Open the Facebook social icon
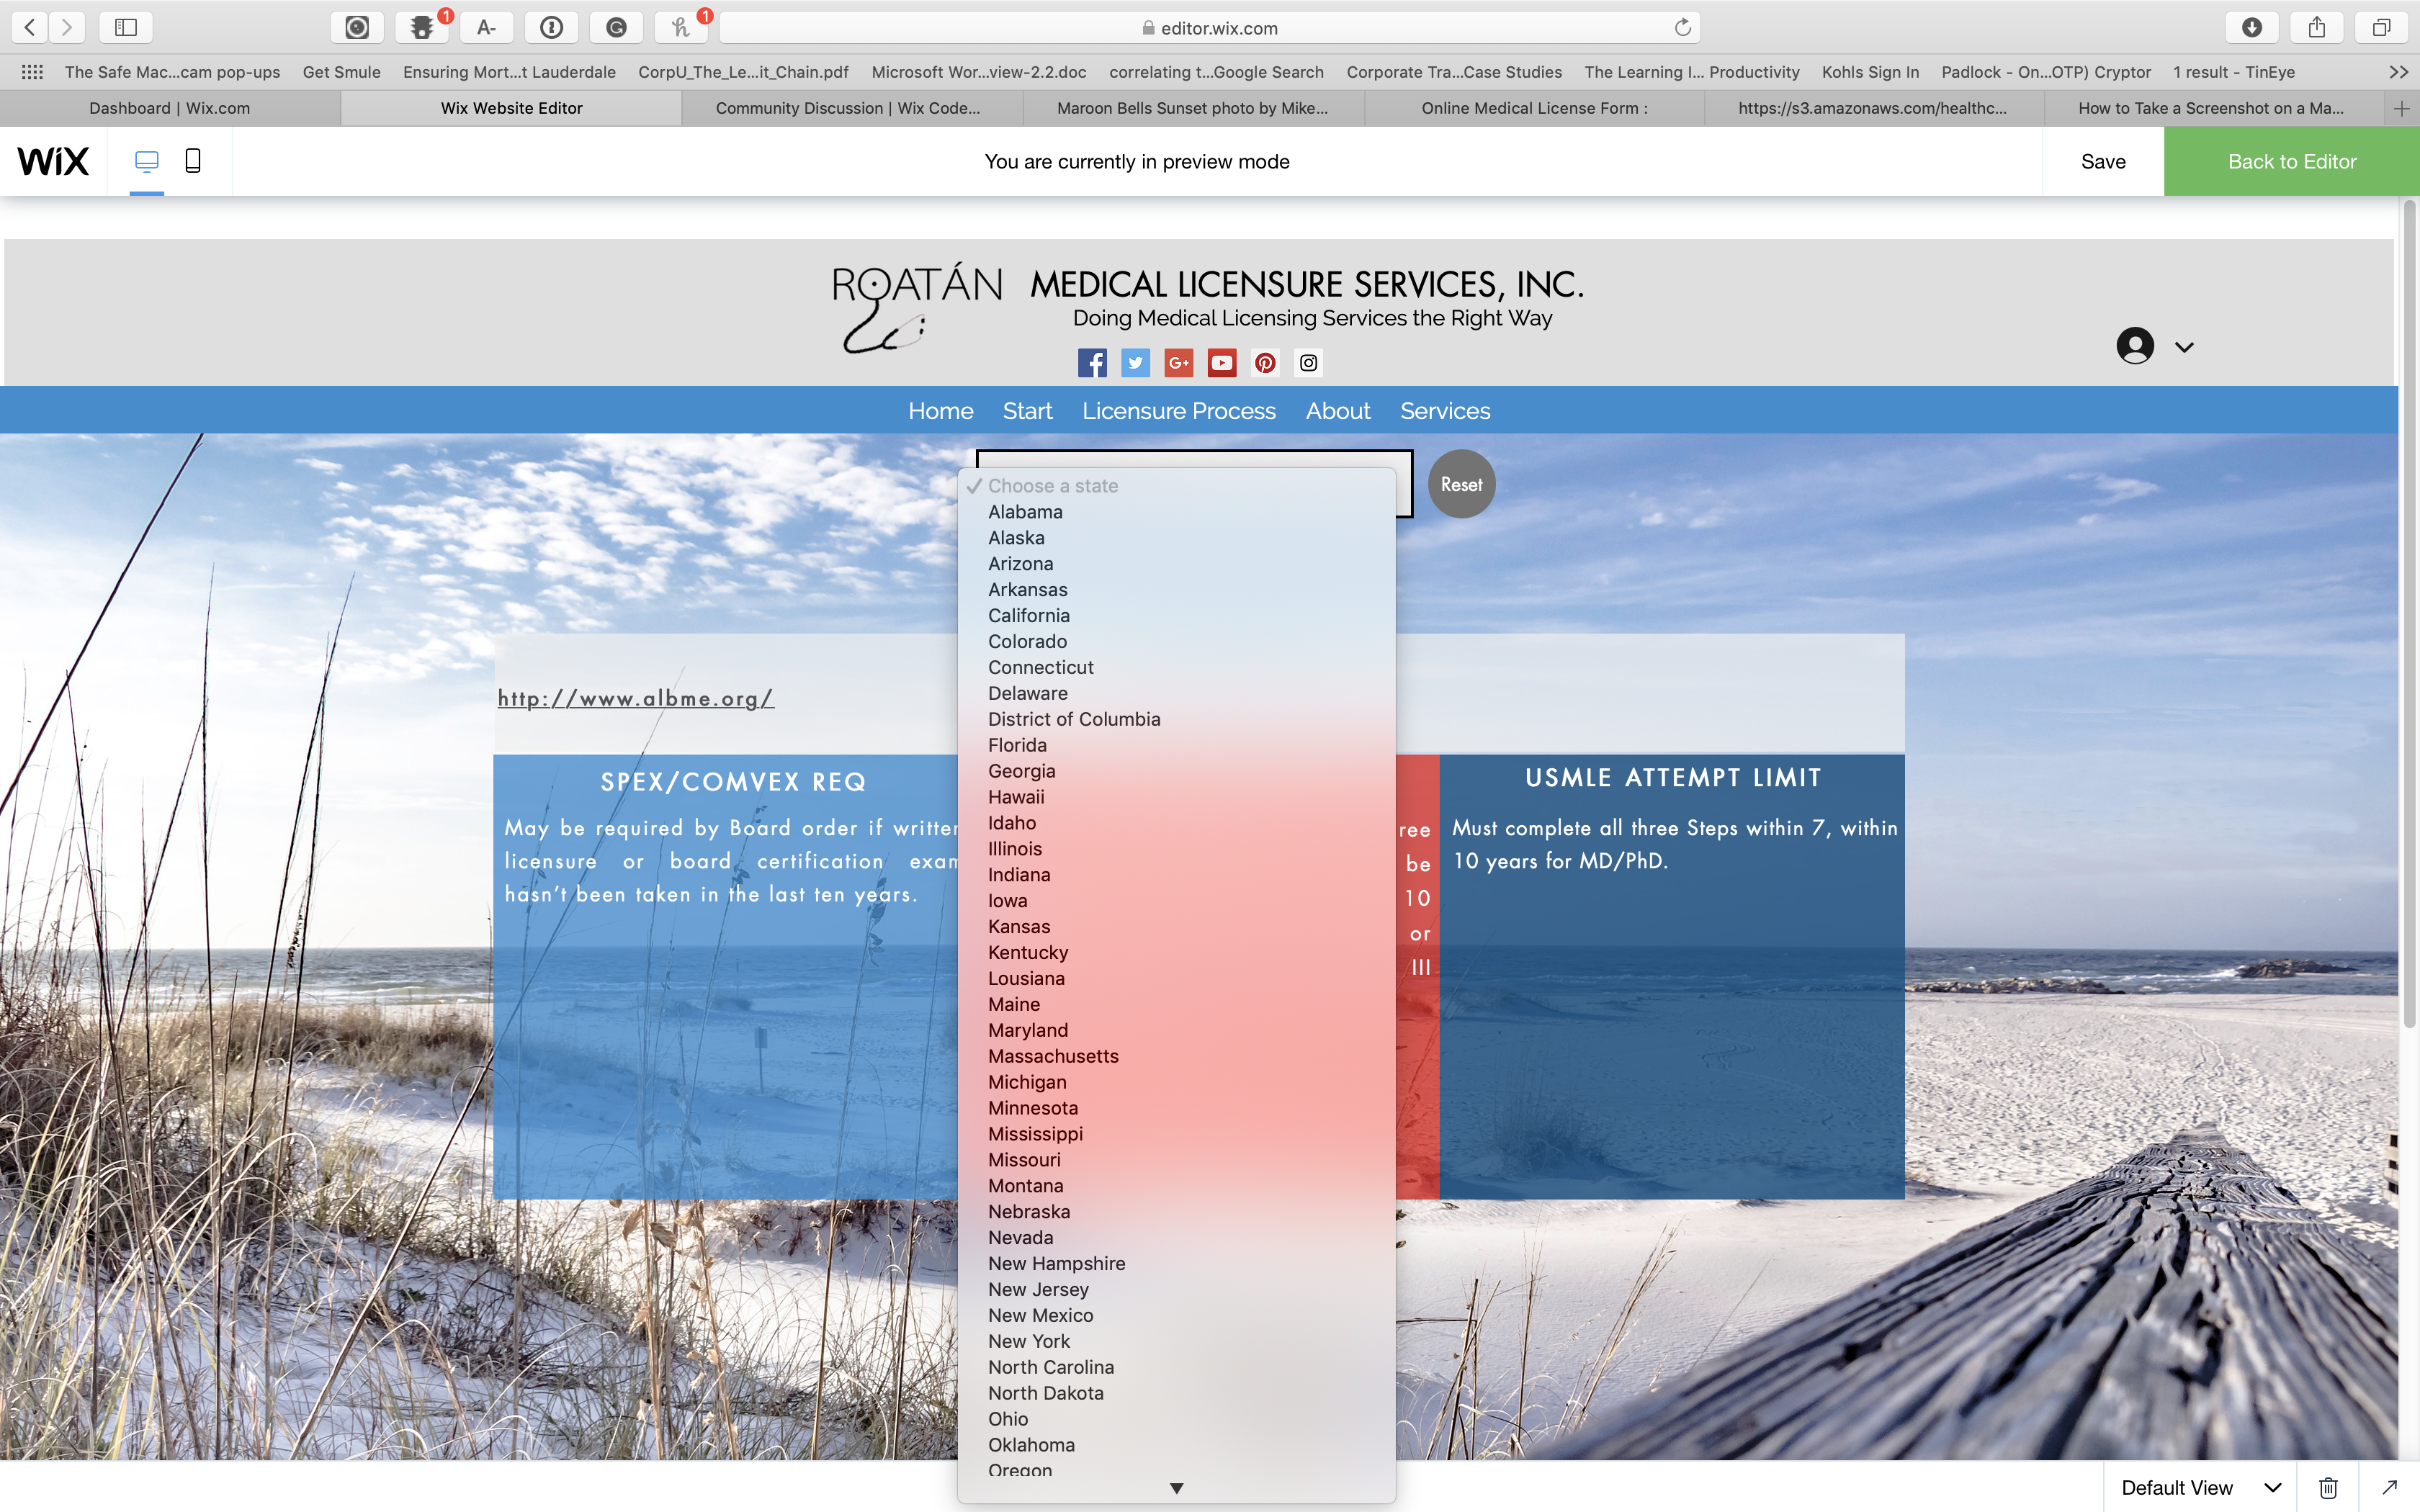Image resolution: width=2420 pixels, height=1512 pixels. [1092, 363]
